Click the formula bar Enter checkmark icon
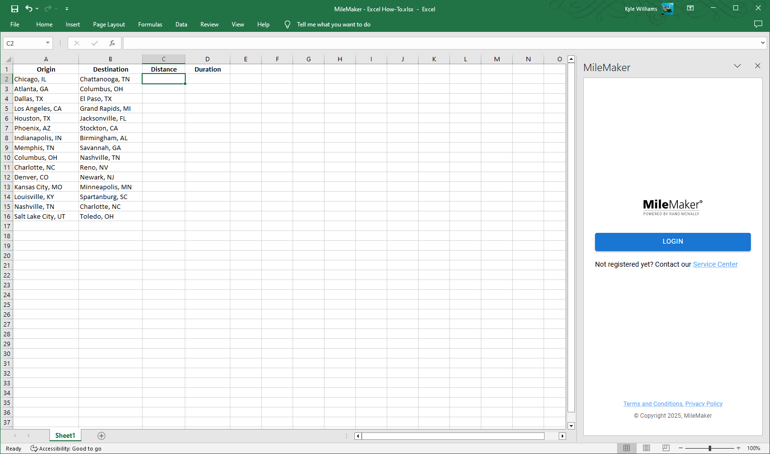 95,43
